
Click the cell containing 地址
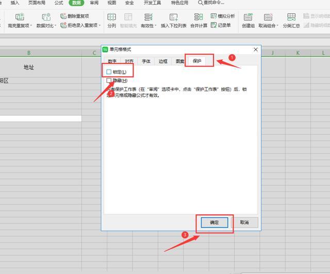29,67
